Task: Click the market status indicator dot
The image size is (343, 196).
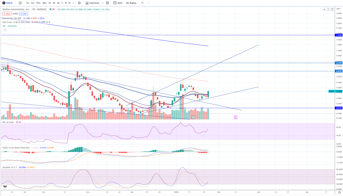Action: pos(50,9)
